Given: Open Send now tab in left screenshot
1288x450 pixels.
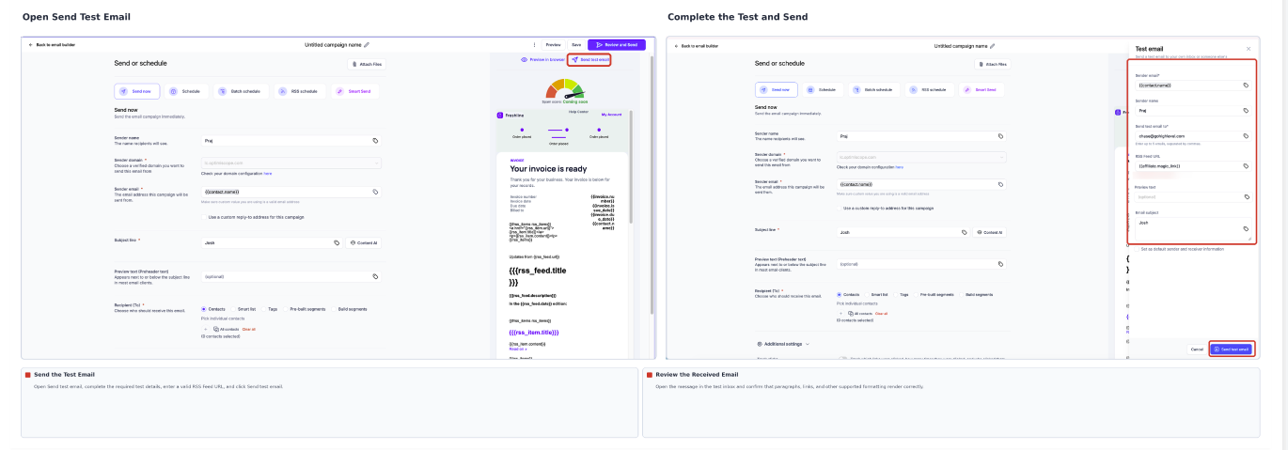Looking at the screenshot, I should pos(138,91).
